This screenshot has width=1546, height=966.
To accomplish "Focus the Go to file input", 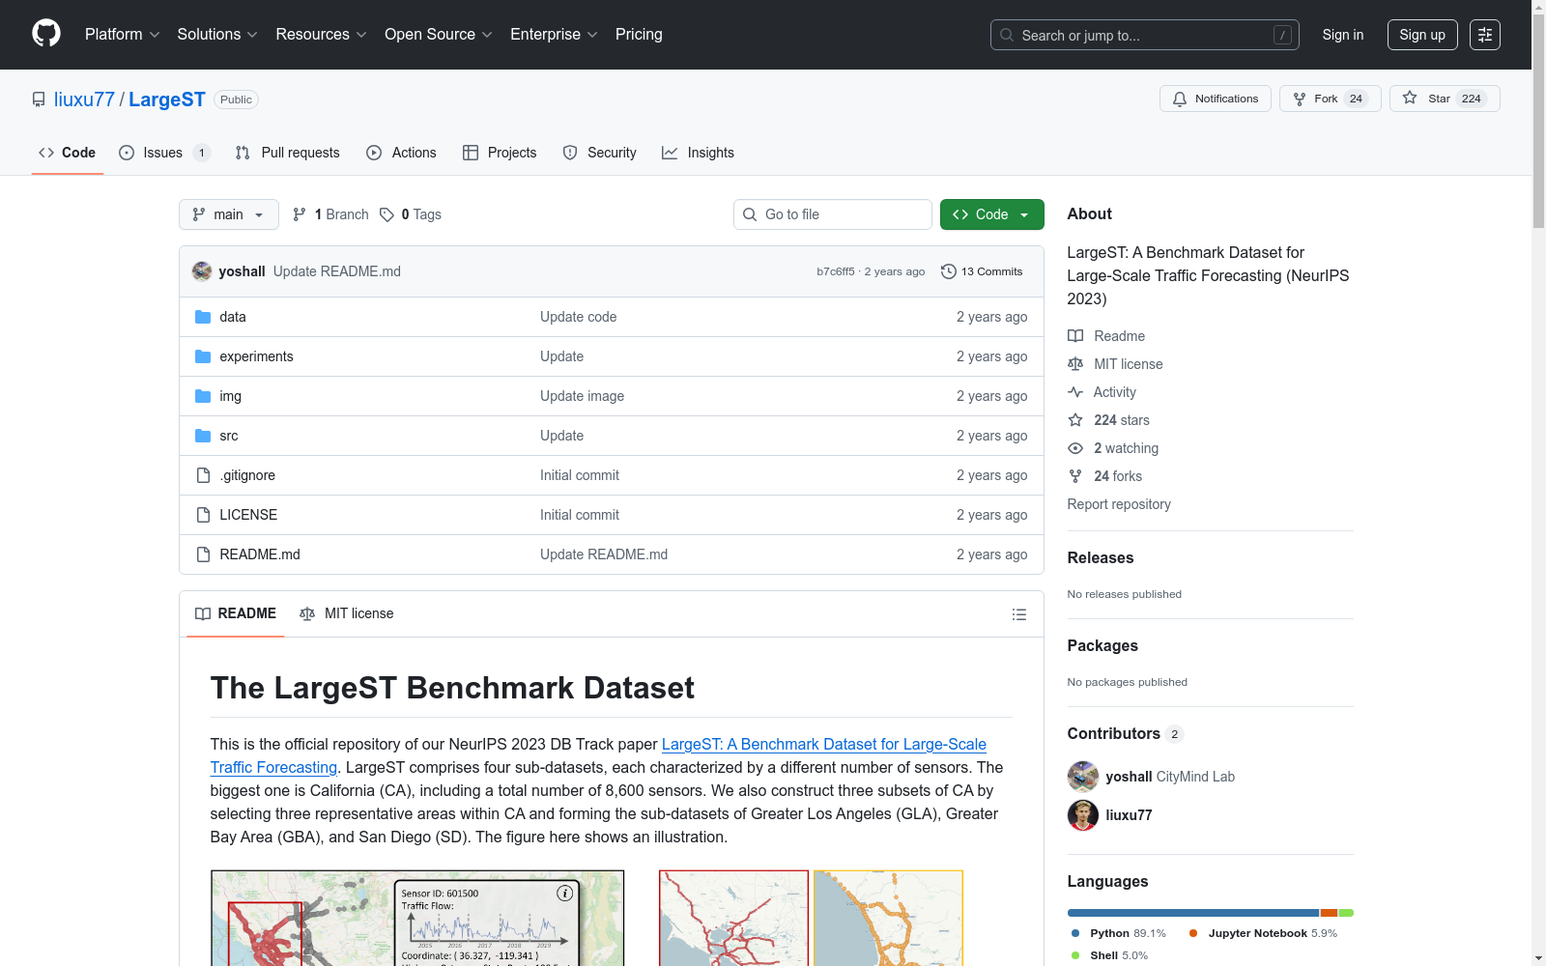I will click(x=833, y=214).
